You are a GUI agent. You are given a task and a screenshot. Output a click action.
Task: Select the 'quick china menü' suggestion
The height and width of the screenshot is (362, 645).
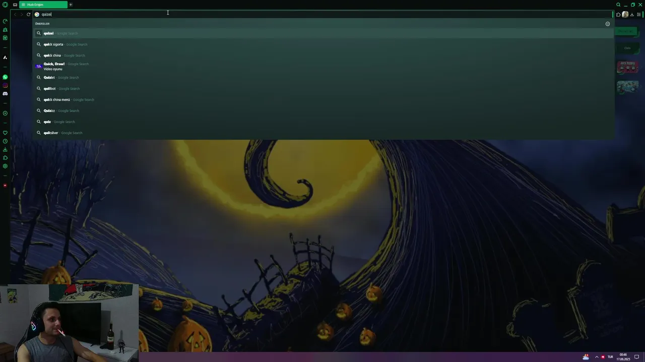(x=322, y=100)
